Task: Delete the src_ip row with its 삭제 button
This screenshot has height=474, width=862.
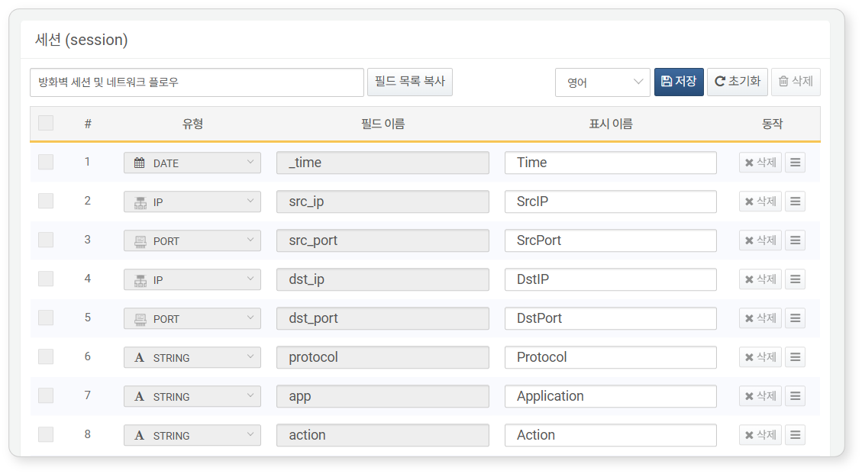Action: (760, 202)
